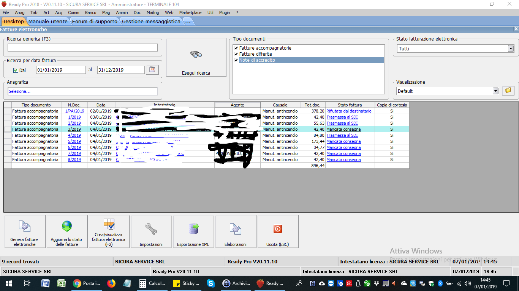Switch to the Archivi taskbar window
This screenshot has height=291, width=519.
click(x=236, y=283)
